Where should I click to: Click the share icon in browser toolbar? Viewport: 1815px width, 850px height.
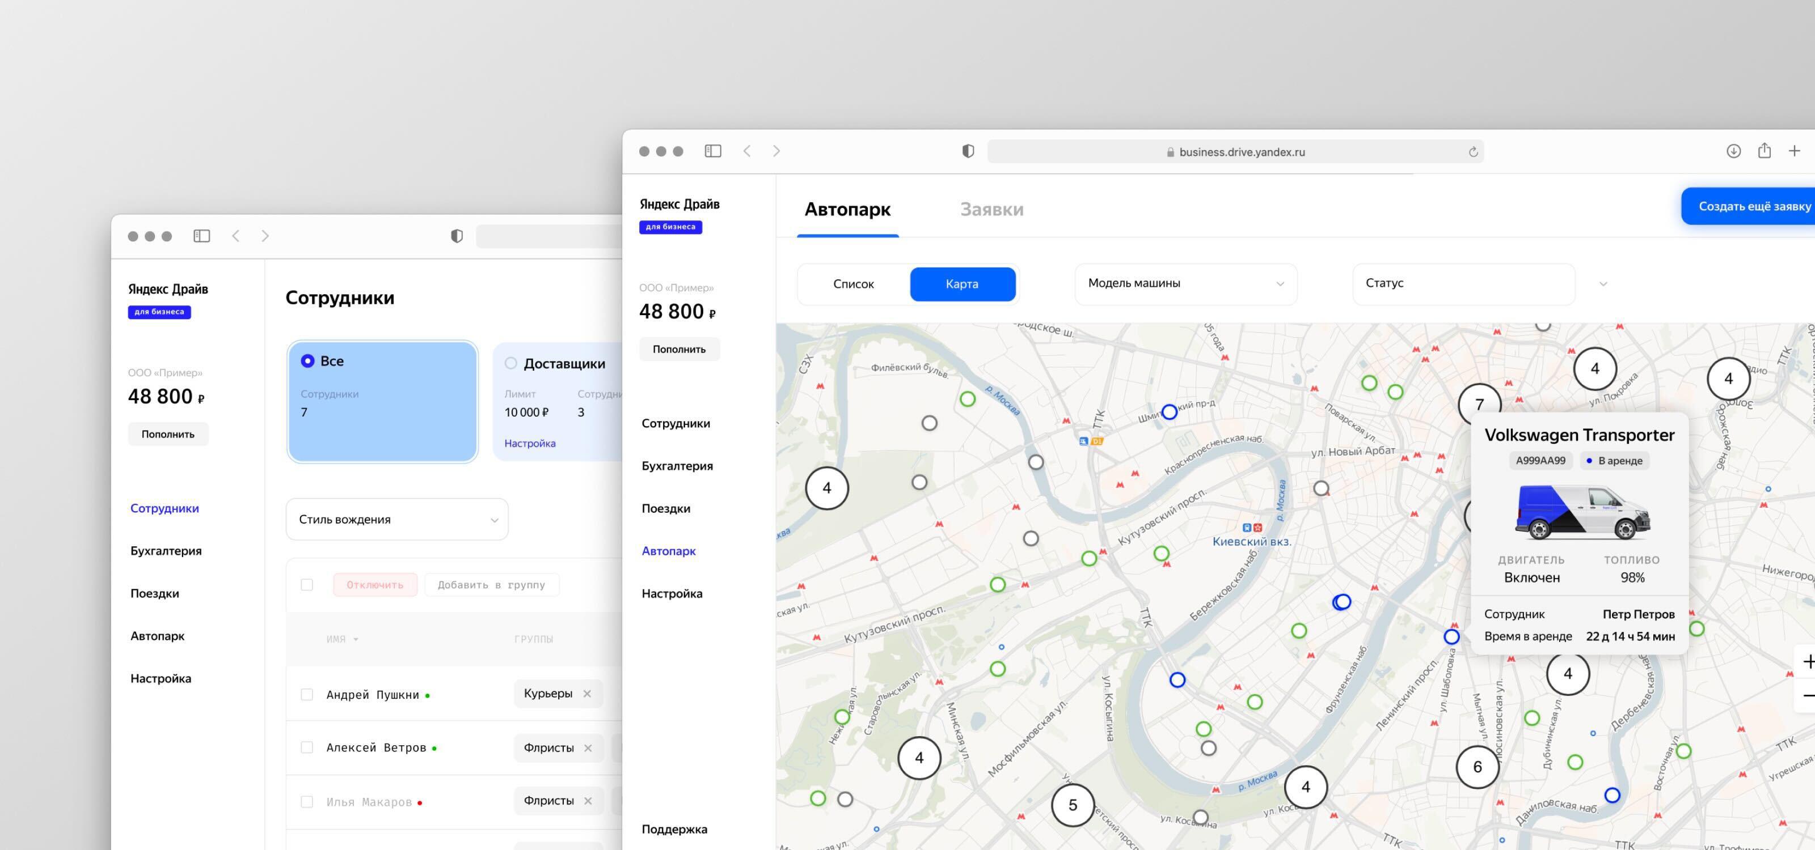pyautogui.click(x=1765, y=151)
